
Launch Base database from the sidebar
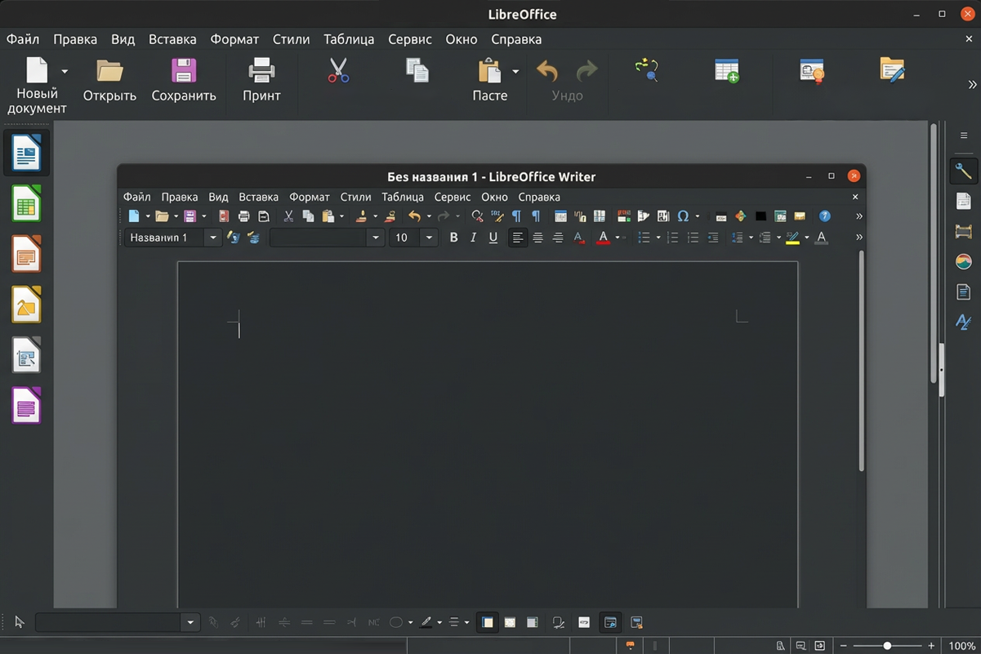pyautogui.click(x=26, y=406)
